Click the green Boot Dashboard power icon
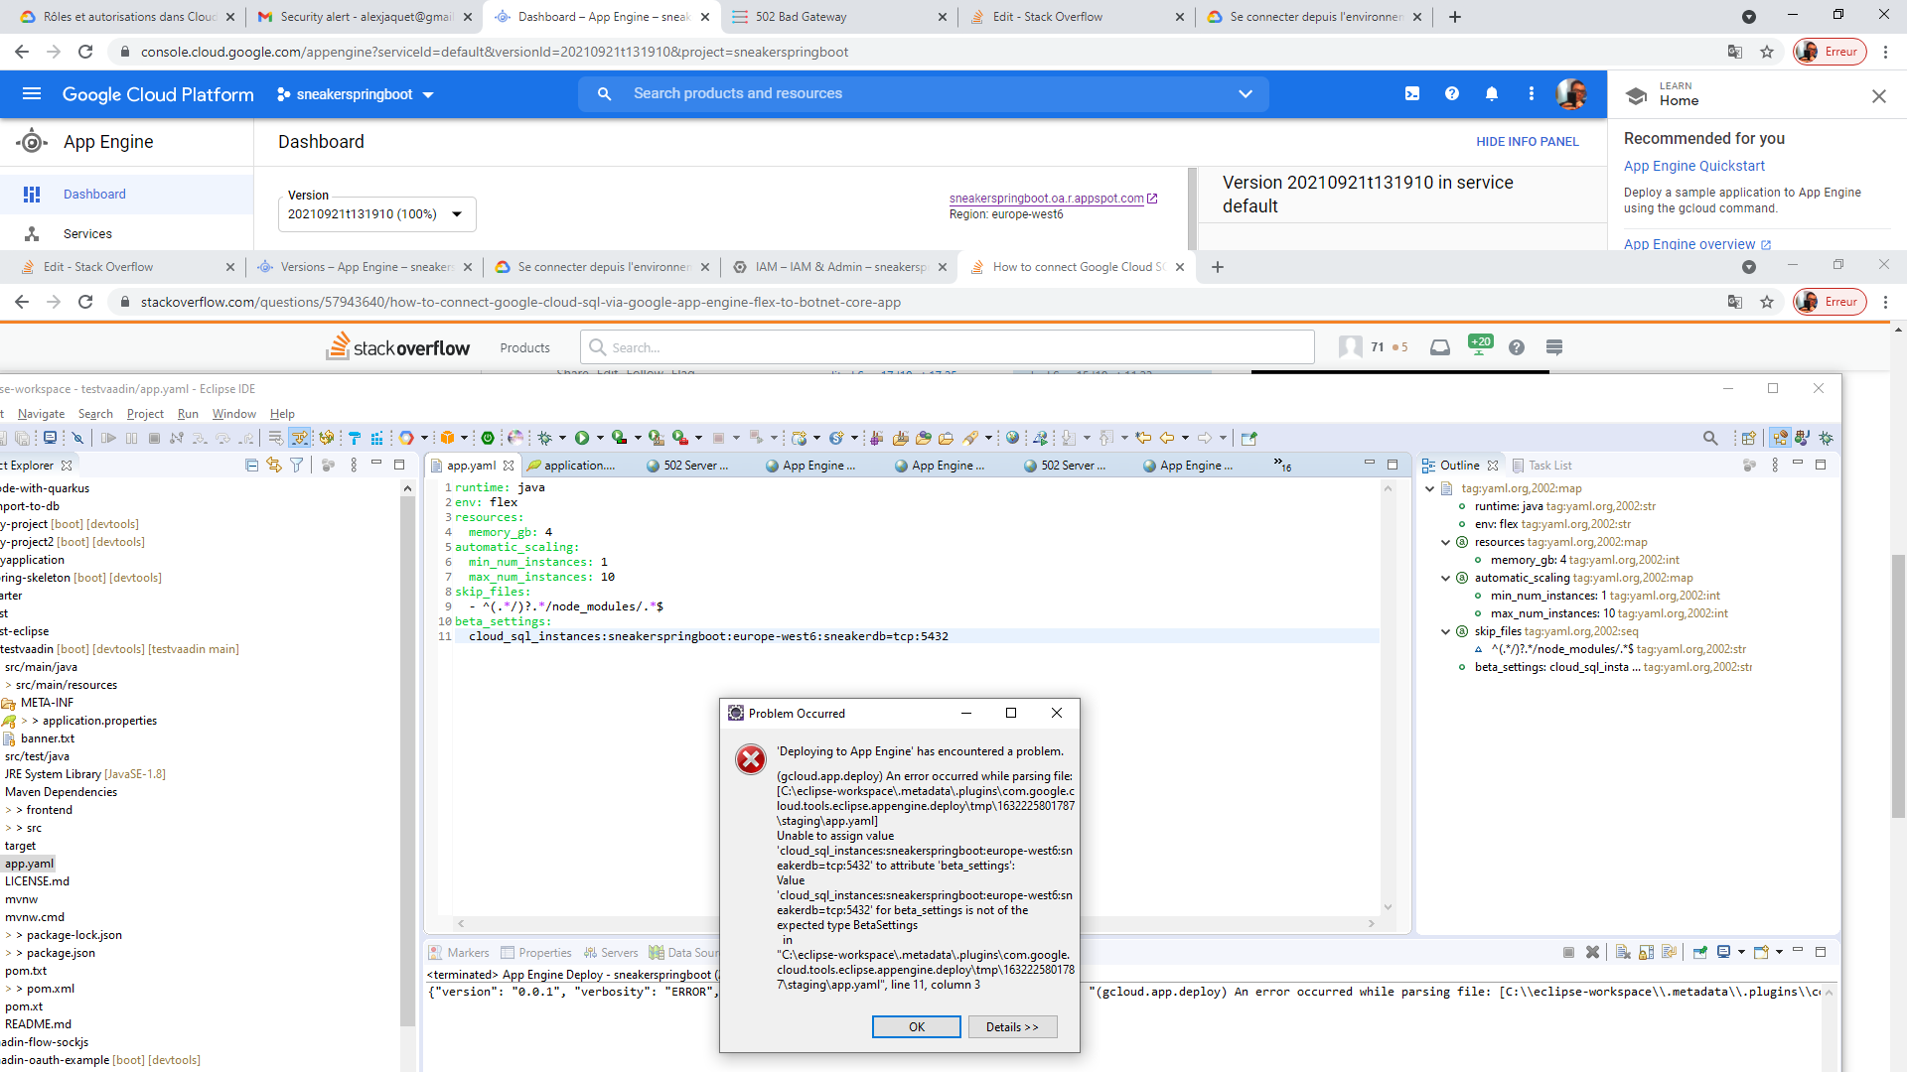The height and width of the screenshot is (1072, 1907). point(488,438)
